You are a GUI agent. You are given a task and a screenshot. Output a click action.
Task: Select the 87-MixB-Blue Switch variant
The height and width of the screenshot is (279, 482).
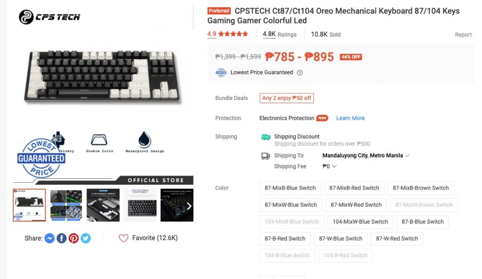[290, 188]
